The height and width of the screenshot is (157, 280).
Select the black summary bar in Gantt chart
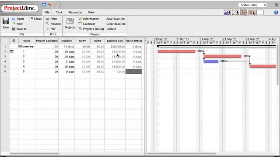coord(217,46)
